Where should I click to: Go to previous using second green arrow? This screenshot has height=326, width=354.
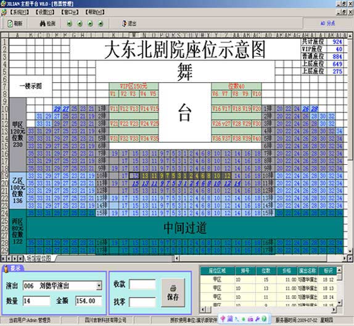(x=80, y=23)
